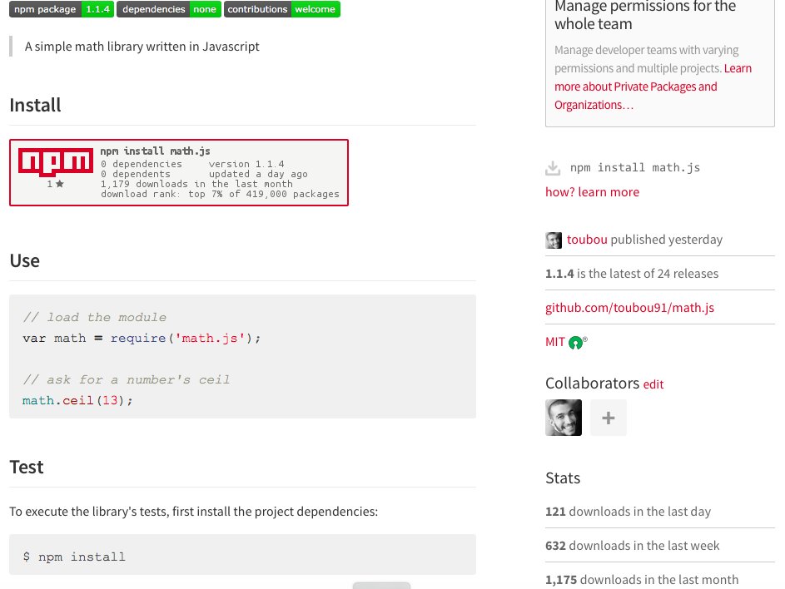Click the require('math.js') code line

[x=142, y=339]
